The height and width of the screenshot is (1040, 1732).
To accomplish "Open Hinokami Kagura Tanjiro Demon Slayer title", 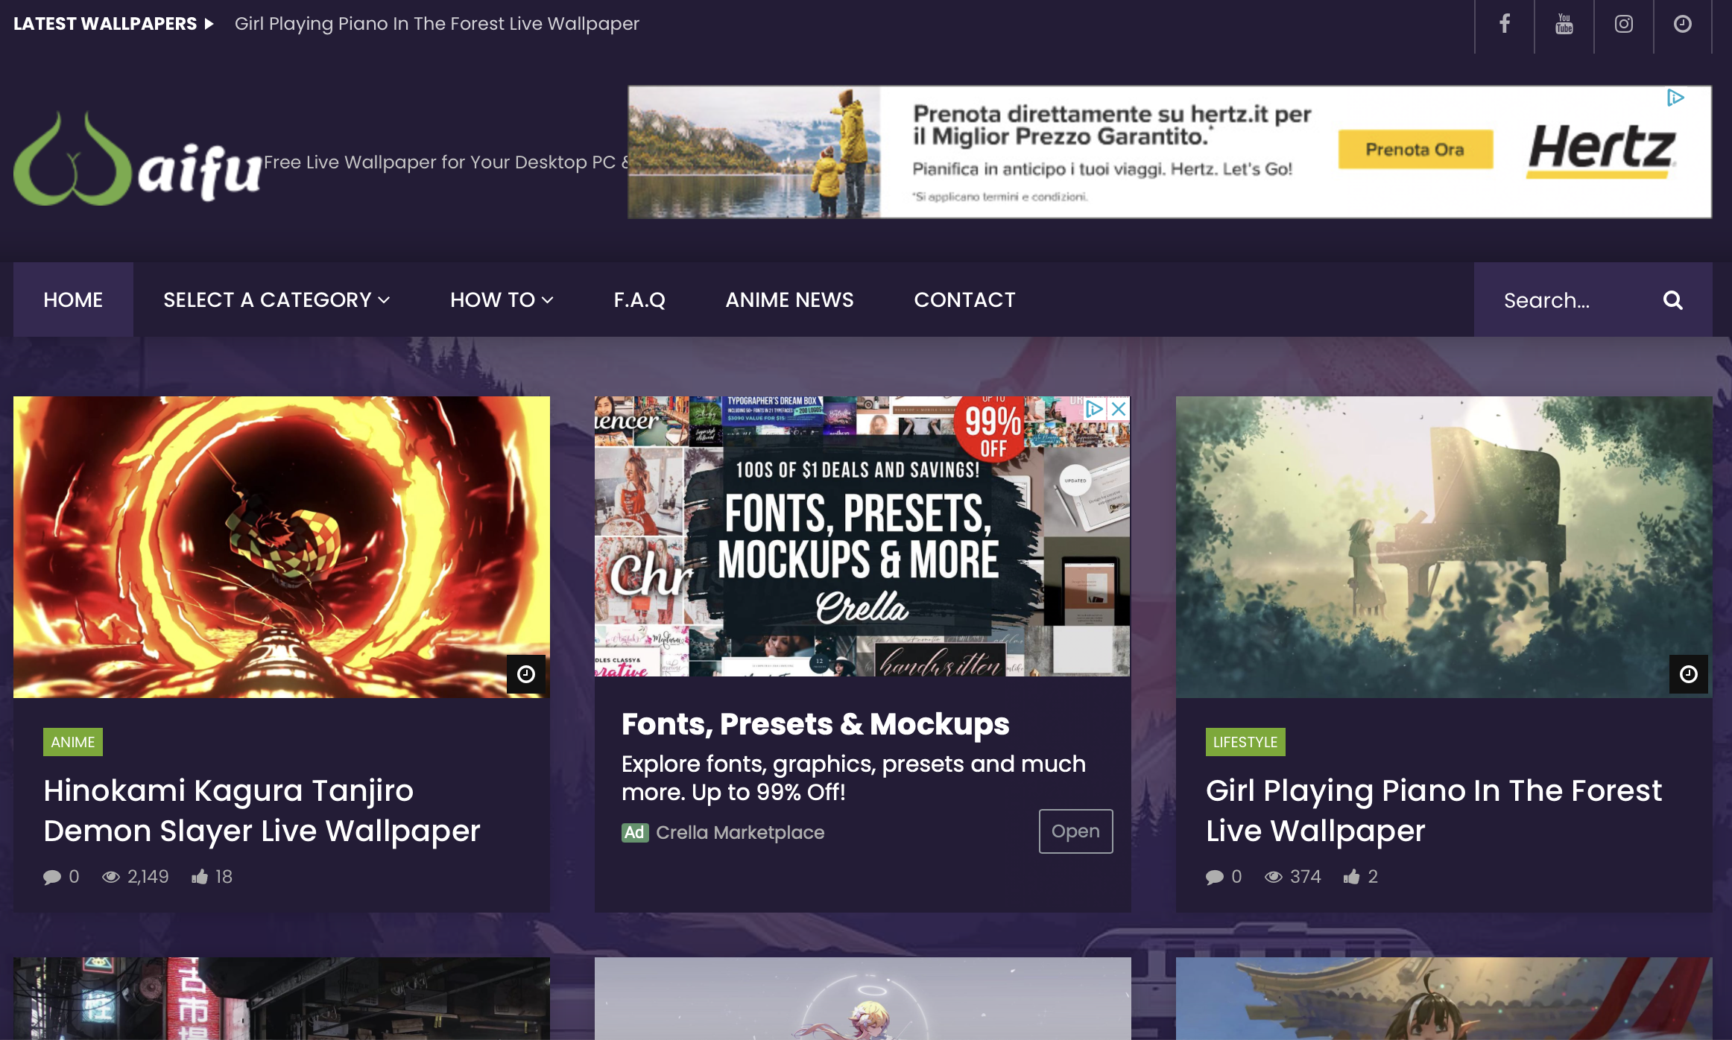I will 262,811.
